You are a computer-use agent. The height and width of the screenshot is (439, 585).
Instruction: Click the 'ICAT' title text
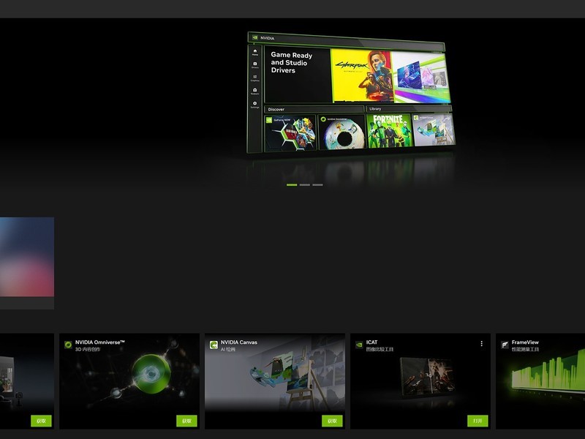point(371,342)
